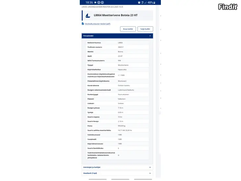This screenshot has width=241, height=181.
Task: Click the Rekisteritunnus row
Action: click(x=117, y=43)
